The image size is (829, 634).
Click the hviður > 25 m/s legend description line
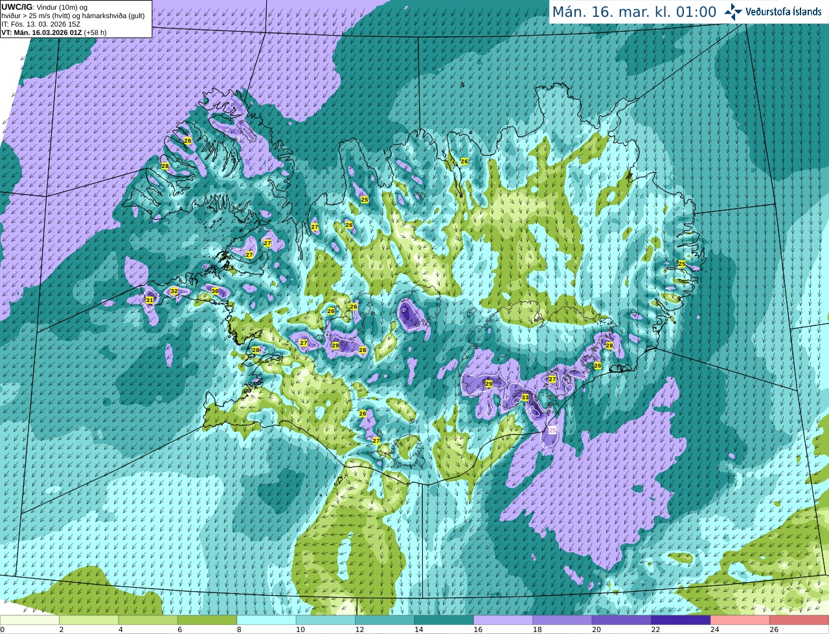[73, 15]
